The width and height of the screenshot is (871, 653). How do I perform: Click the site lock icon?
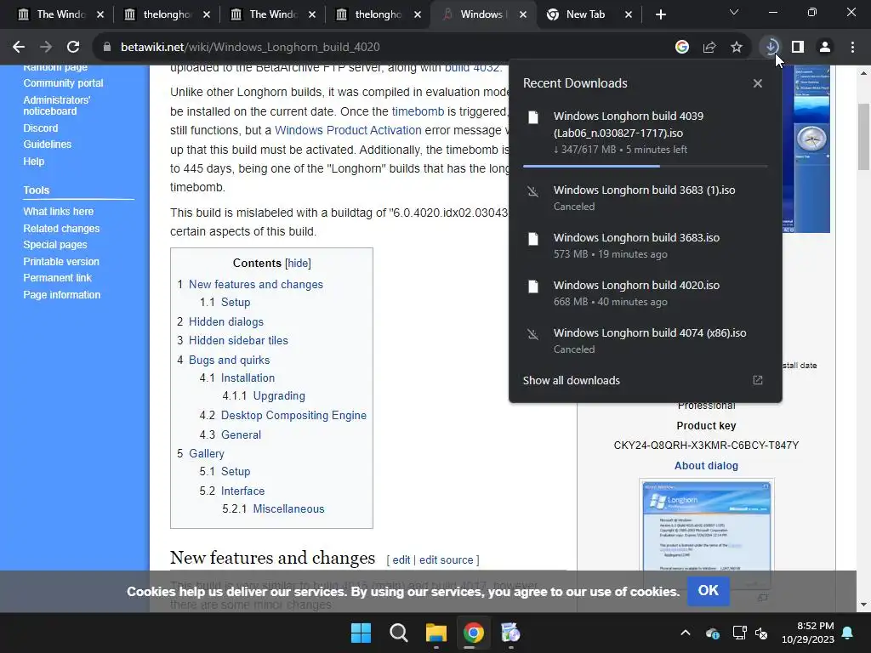[107, 48]
